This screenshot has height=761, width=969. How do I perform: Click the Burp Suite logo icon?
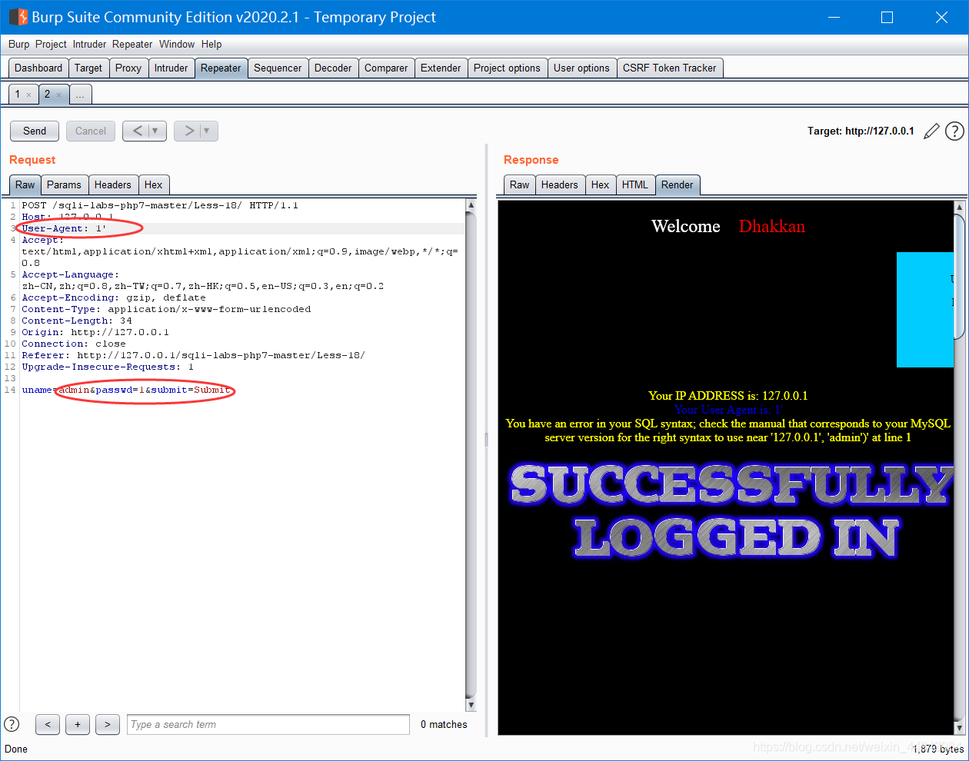[18, 17]
